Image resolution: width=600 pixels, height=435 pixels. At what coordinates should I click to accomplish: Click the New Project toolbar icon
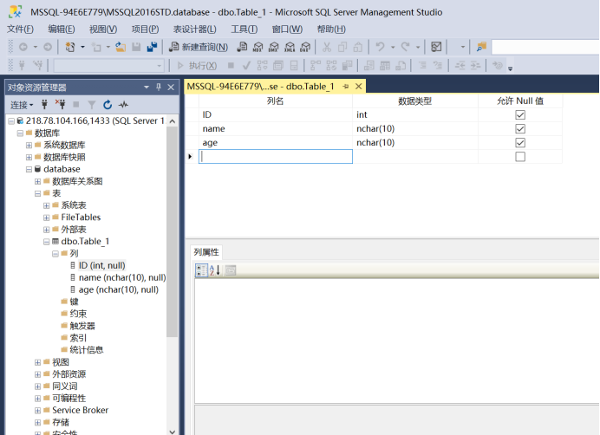(x=70, y=47)
